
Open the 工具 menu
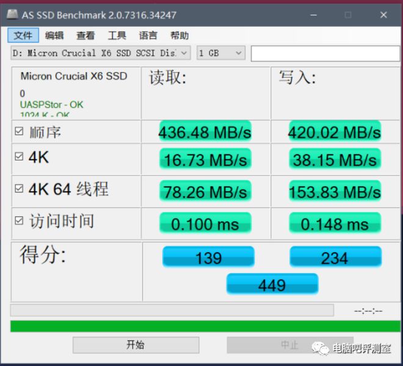(x=117, y=35)
